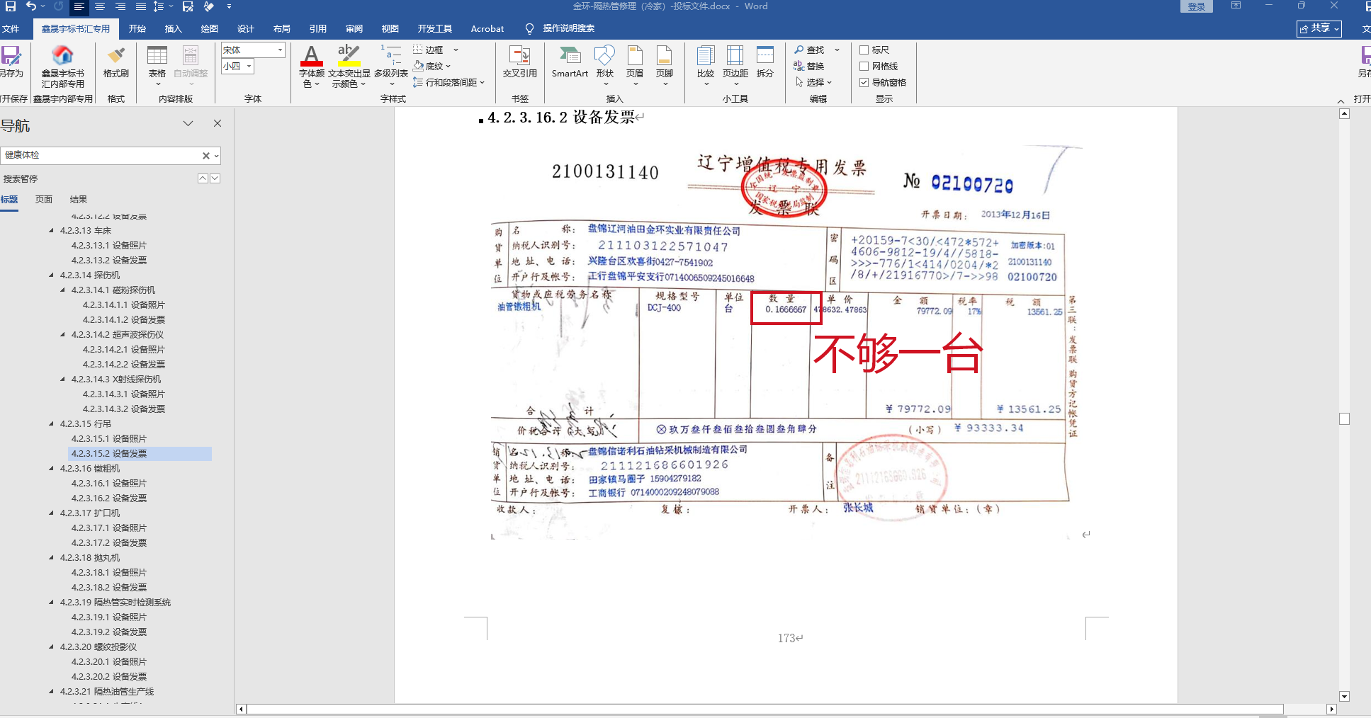
Task: Switch to the 审阅 review tab
Action: click(x=354, y=28)
